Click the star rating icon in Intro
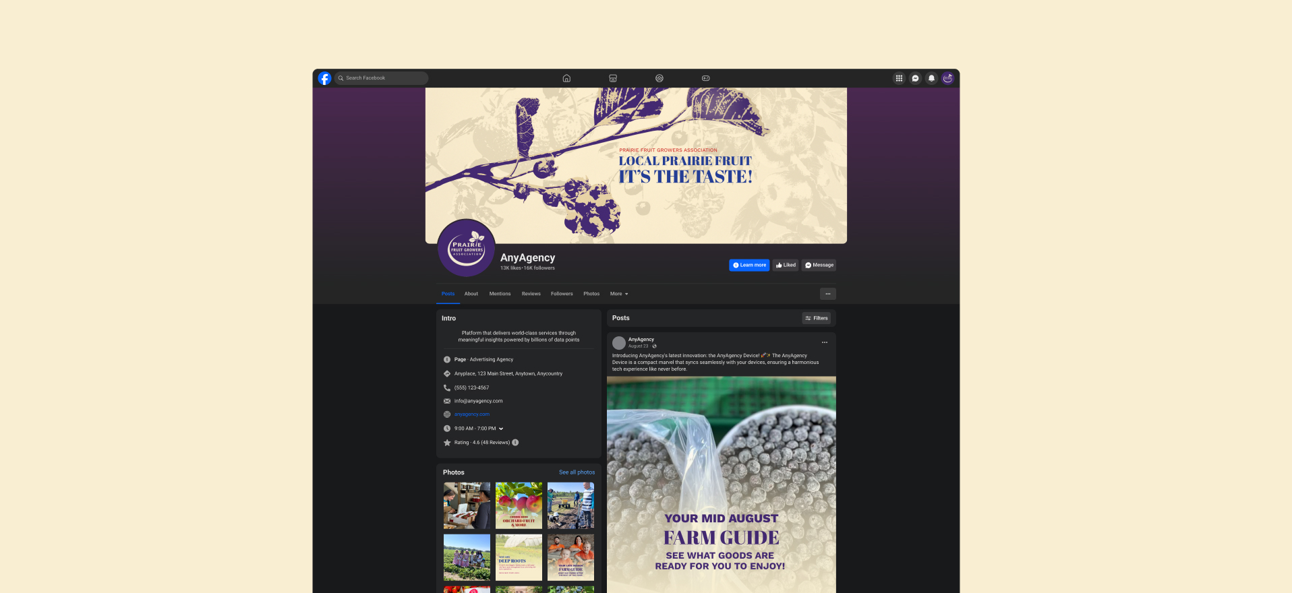 447,443
